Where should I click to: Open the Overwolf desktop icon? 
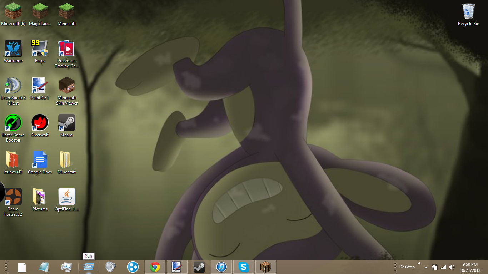coord(40,126)
